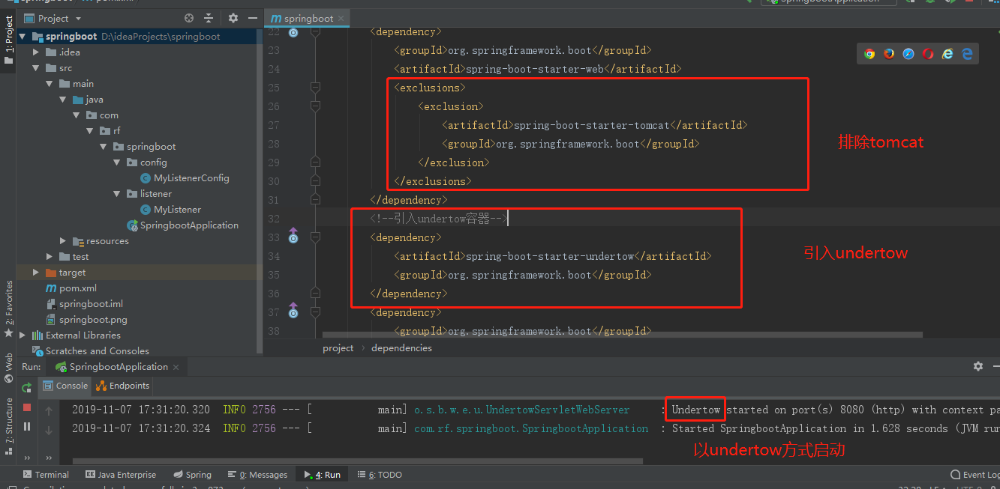
Task: Show more run toolbar actions chevron
Action: coord(27,456)
